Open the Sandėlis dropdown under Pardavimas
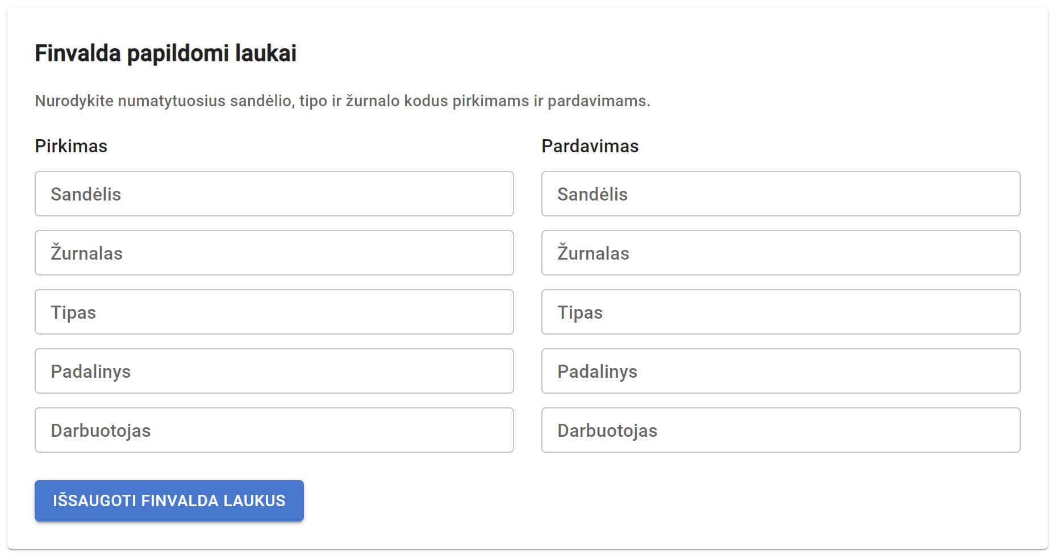 point(781,194)
